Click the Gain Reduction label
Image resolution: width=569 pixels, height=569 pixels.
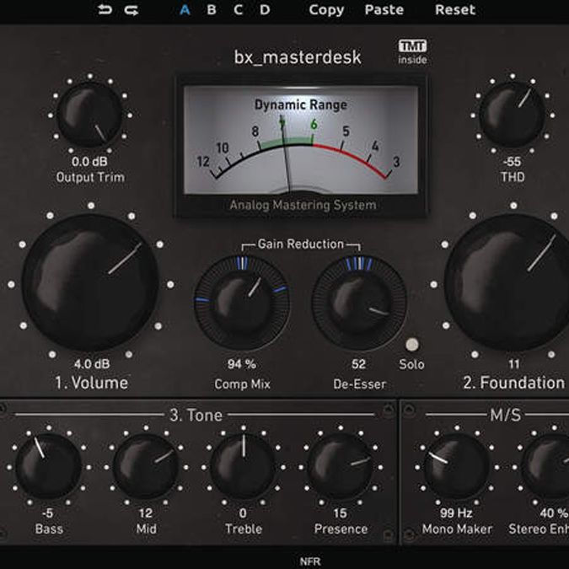click(x=300, y=244)
